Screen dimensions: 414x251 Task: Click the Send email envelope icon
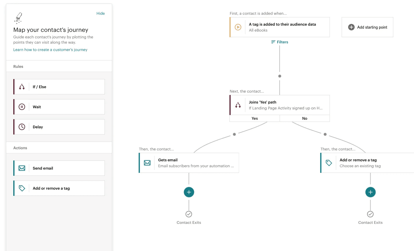(22, 168)
